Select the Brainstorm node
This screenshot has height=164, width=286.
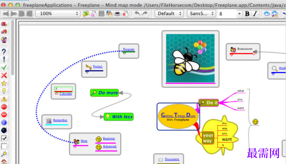243,52
